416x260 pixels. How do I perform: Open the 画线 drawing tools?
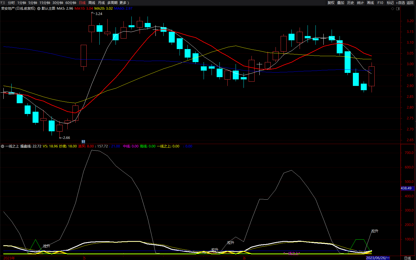click(x=370, y=3)
